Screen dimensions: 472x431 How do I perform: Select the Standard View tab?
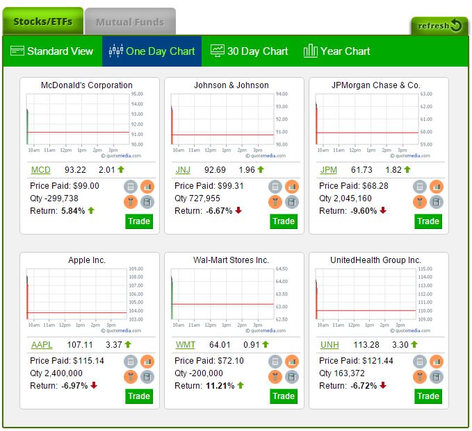pos(51,51)
